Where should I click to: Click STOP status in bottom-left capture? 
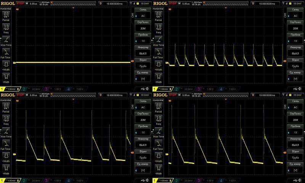(20, 95)
